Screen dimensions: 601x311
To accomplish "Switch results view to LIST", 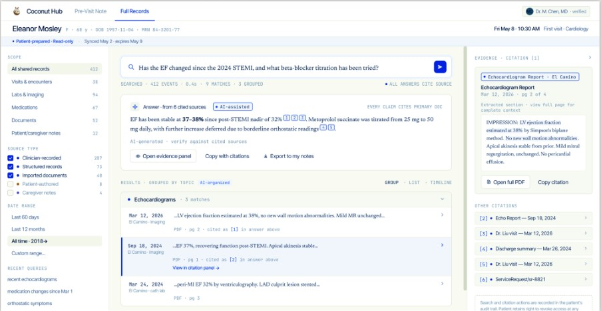I will 414,183.
